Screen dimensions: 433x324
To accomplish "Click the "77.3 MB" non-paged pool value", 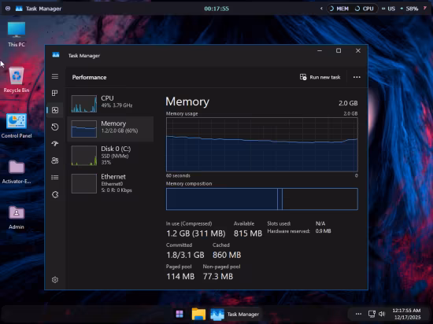I will click(x=218, y=276).
